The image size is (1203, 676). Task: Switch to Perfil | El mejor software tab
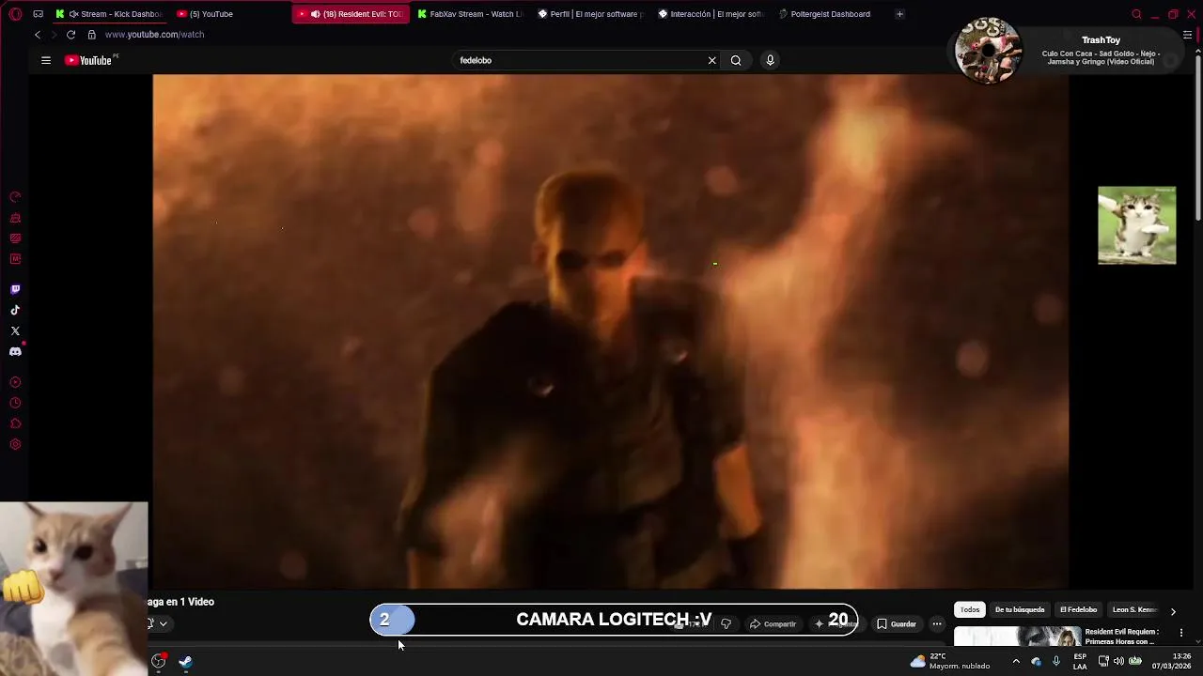tap(591, 14)
